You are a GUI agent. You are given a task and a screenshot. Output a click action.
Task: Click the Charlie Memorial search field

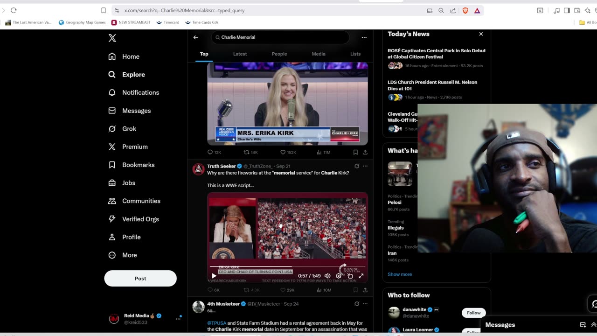click(280, 37)
